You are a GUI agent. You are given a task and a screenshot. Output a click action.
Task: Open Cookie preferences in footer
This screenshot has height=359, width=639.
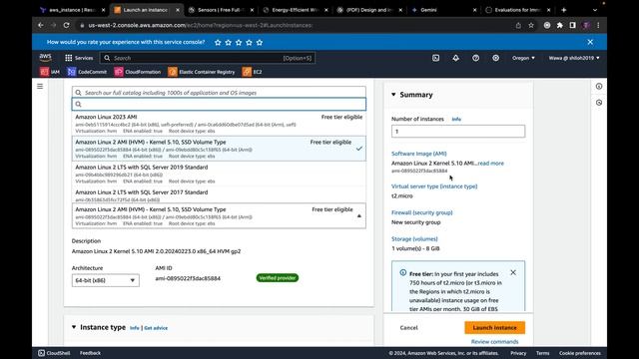pos(579,353)
